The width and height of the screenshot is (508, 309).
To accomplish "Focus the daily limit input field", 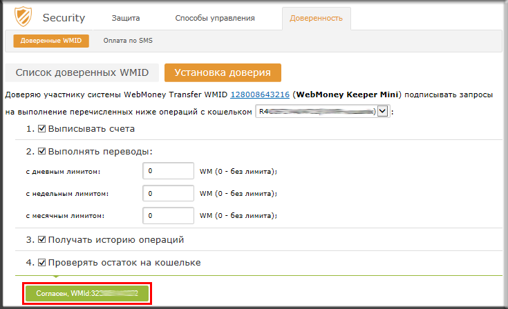I will tap(168, 170).
